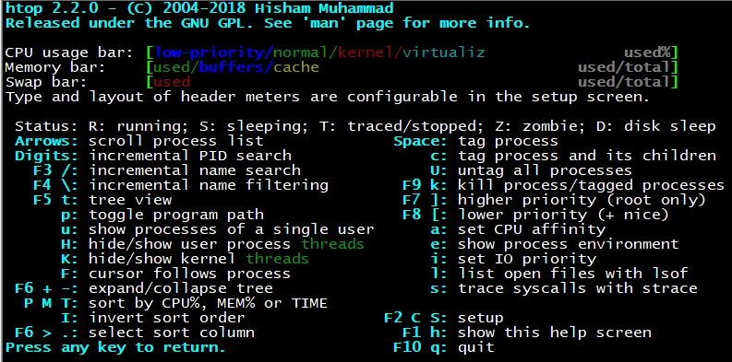
Task: Click 'untag all processes' description
Action: [x=545, y=170]
